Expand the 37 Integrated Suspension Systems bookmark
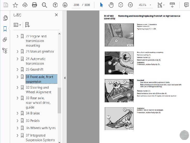This screenshot has height=143, width=190. [18, 135]
